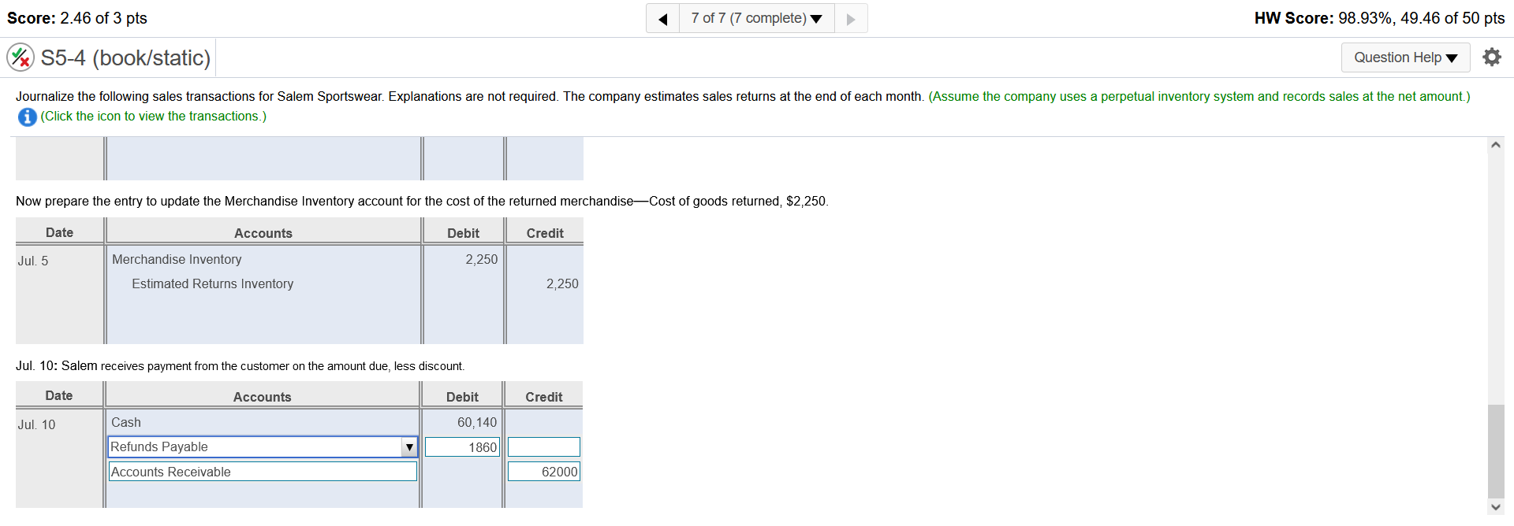
Task: Click the Accounts Receivable account field
Action: click(x=263, y=472)
